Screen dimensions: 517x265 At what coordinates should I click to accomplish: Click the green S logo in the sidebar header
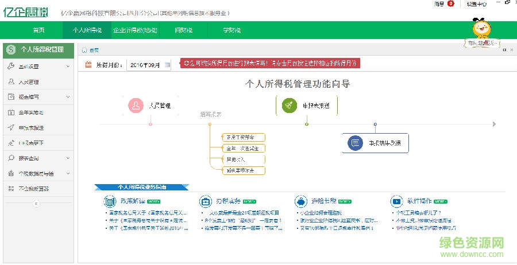(11, 50)
